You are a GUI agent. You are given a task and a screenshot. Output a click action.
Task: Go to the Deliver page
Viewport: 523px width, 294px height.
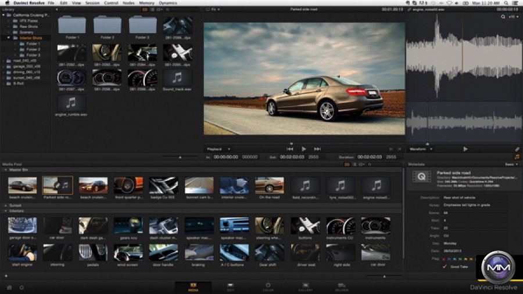[x=342, y=286]
